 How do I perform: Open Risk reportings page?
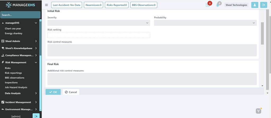[13, 73]
